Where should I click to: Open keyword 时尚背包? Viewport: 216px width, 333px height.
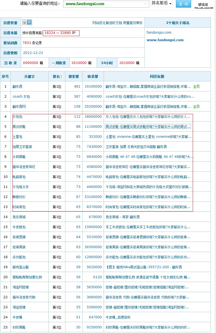tap(19, 207)
